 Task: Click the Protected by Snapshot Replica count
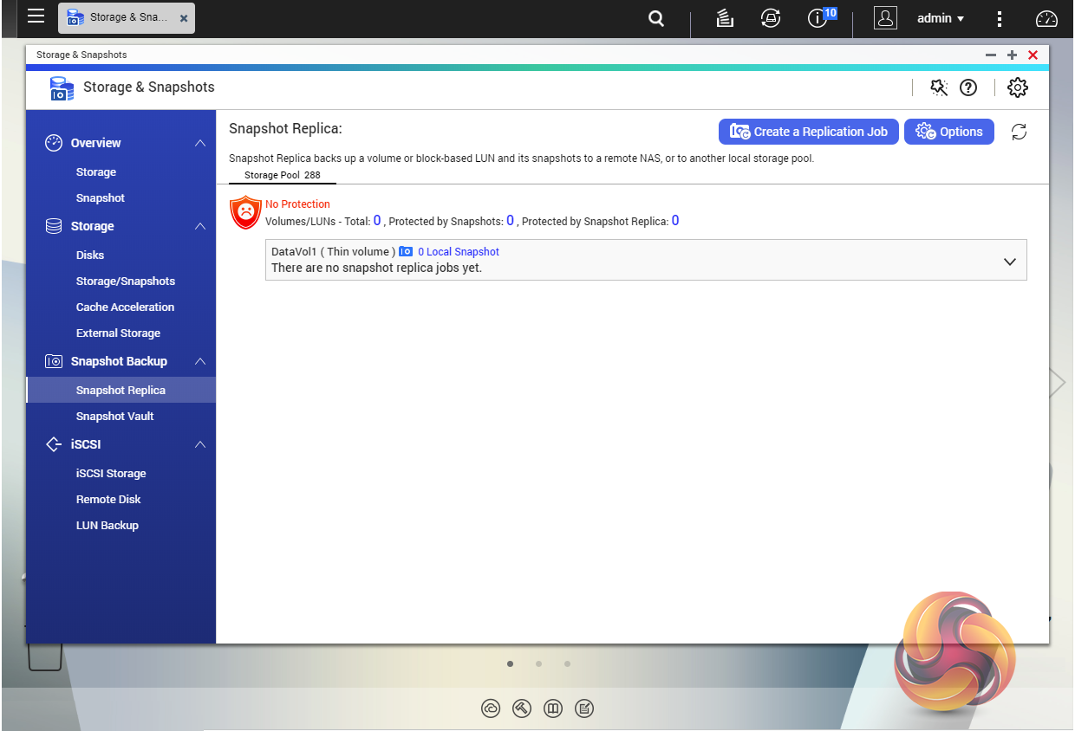[x=675, y=221]
